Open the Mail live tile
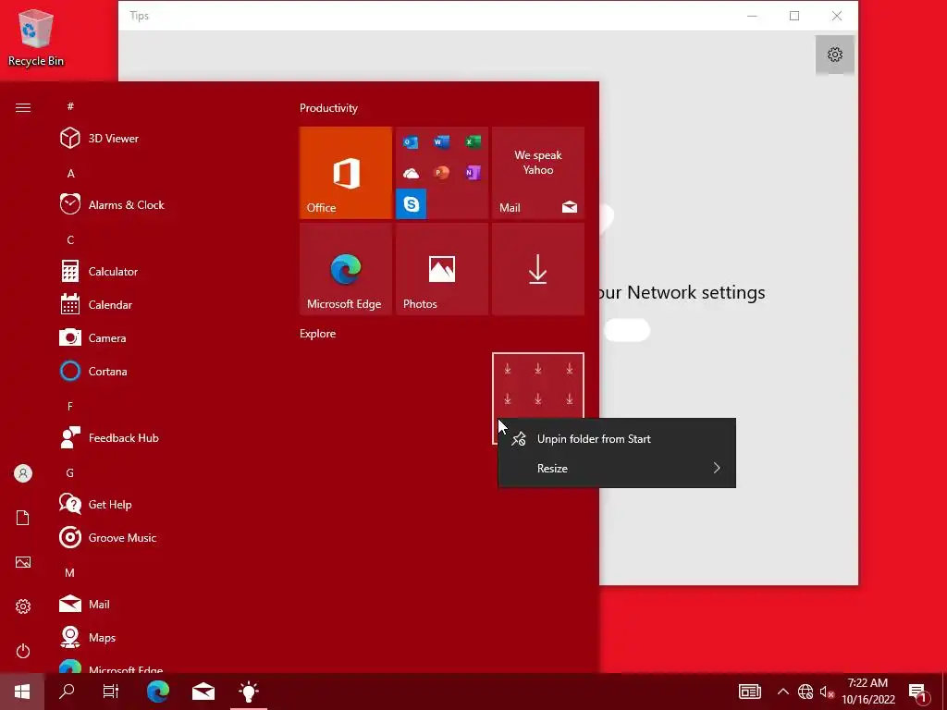The height and width of the screenshot is (710, 947). tap(538, 173)
